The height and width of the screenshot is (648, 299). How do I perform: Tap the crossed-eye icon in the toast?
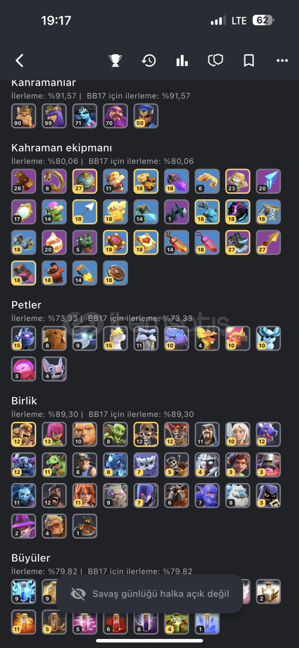[x=78, y=594]
